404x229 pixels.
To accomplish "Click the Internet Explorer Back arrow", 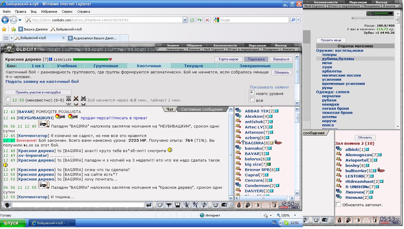I will coord(5,20).
